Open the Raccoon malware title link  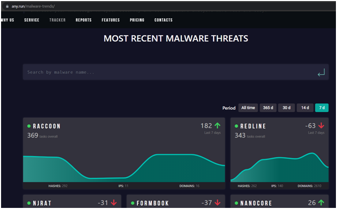pos(47,126)
